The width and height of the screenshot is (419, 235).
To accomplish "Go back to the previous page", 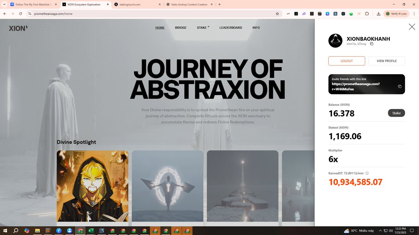I will (5, 14).
